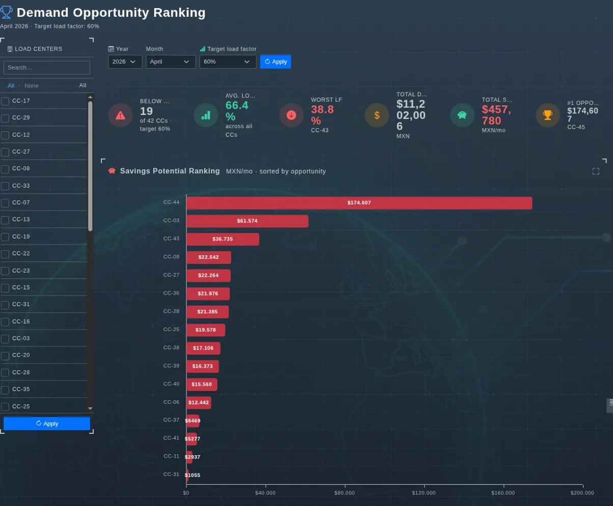Click the 66.4% average load factor value
Image resolution: width=613 pixels, height=506 pixels.
237,111
